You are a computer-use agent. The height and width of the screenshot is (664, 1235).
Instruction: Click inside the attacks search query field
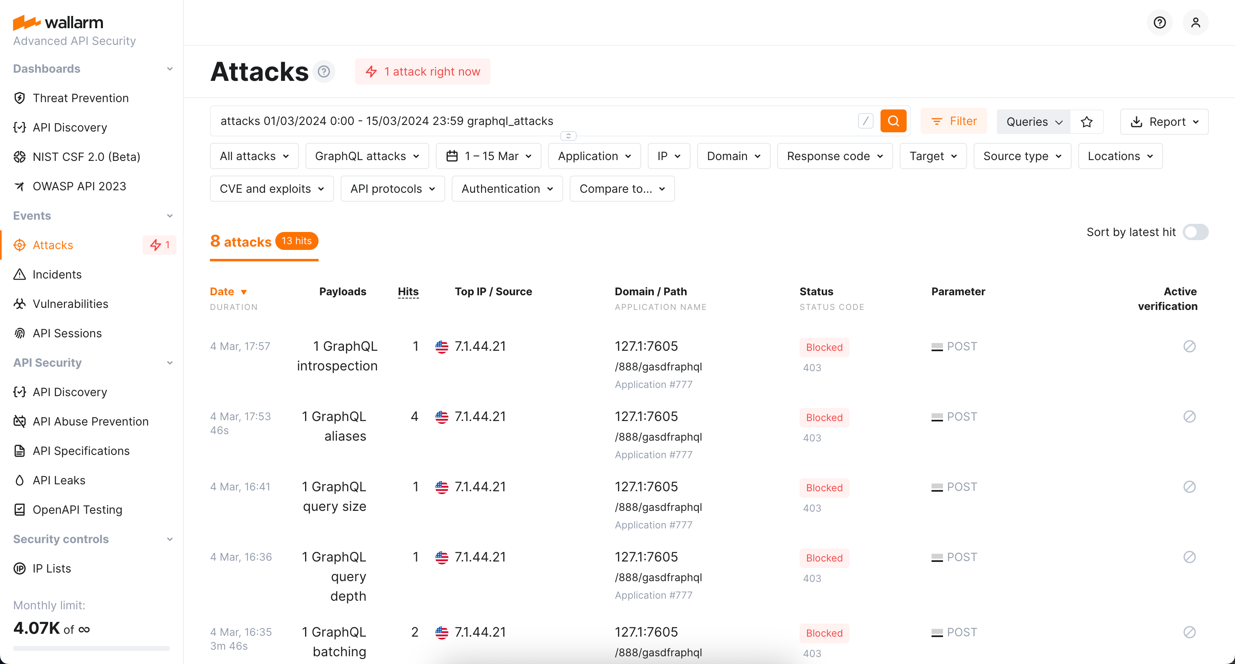[527, 121]
